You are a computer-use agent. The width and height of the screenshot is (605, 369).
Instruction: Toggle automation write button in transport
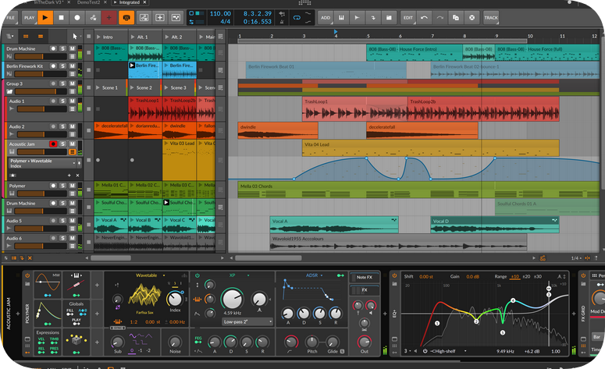point(93,18)
